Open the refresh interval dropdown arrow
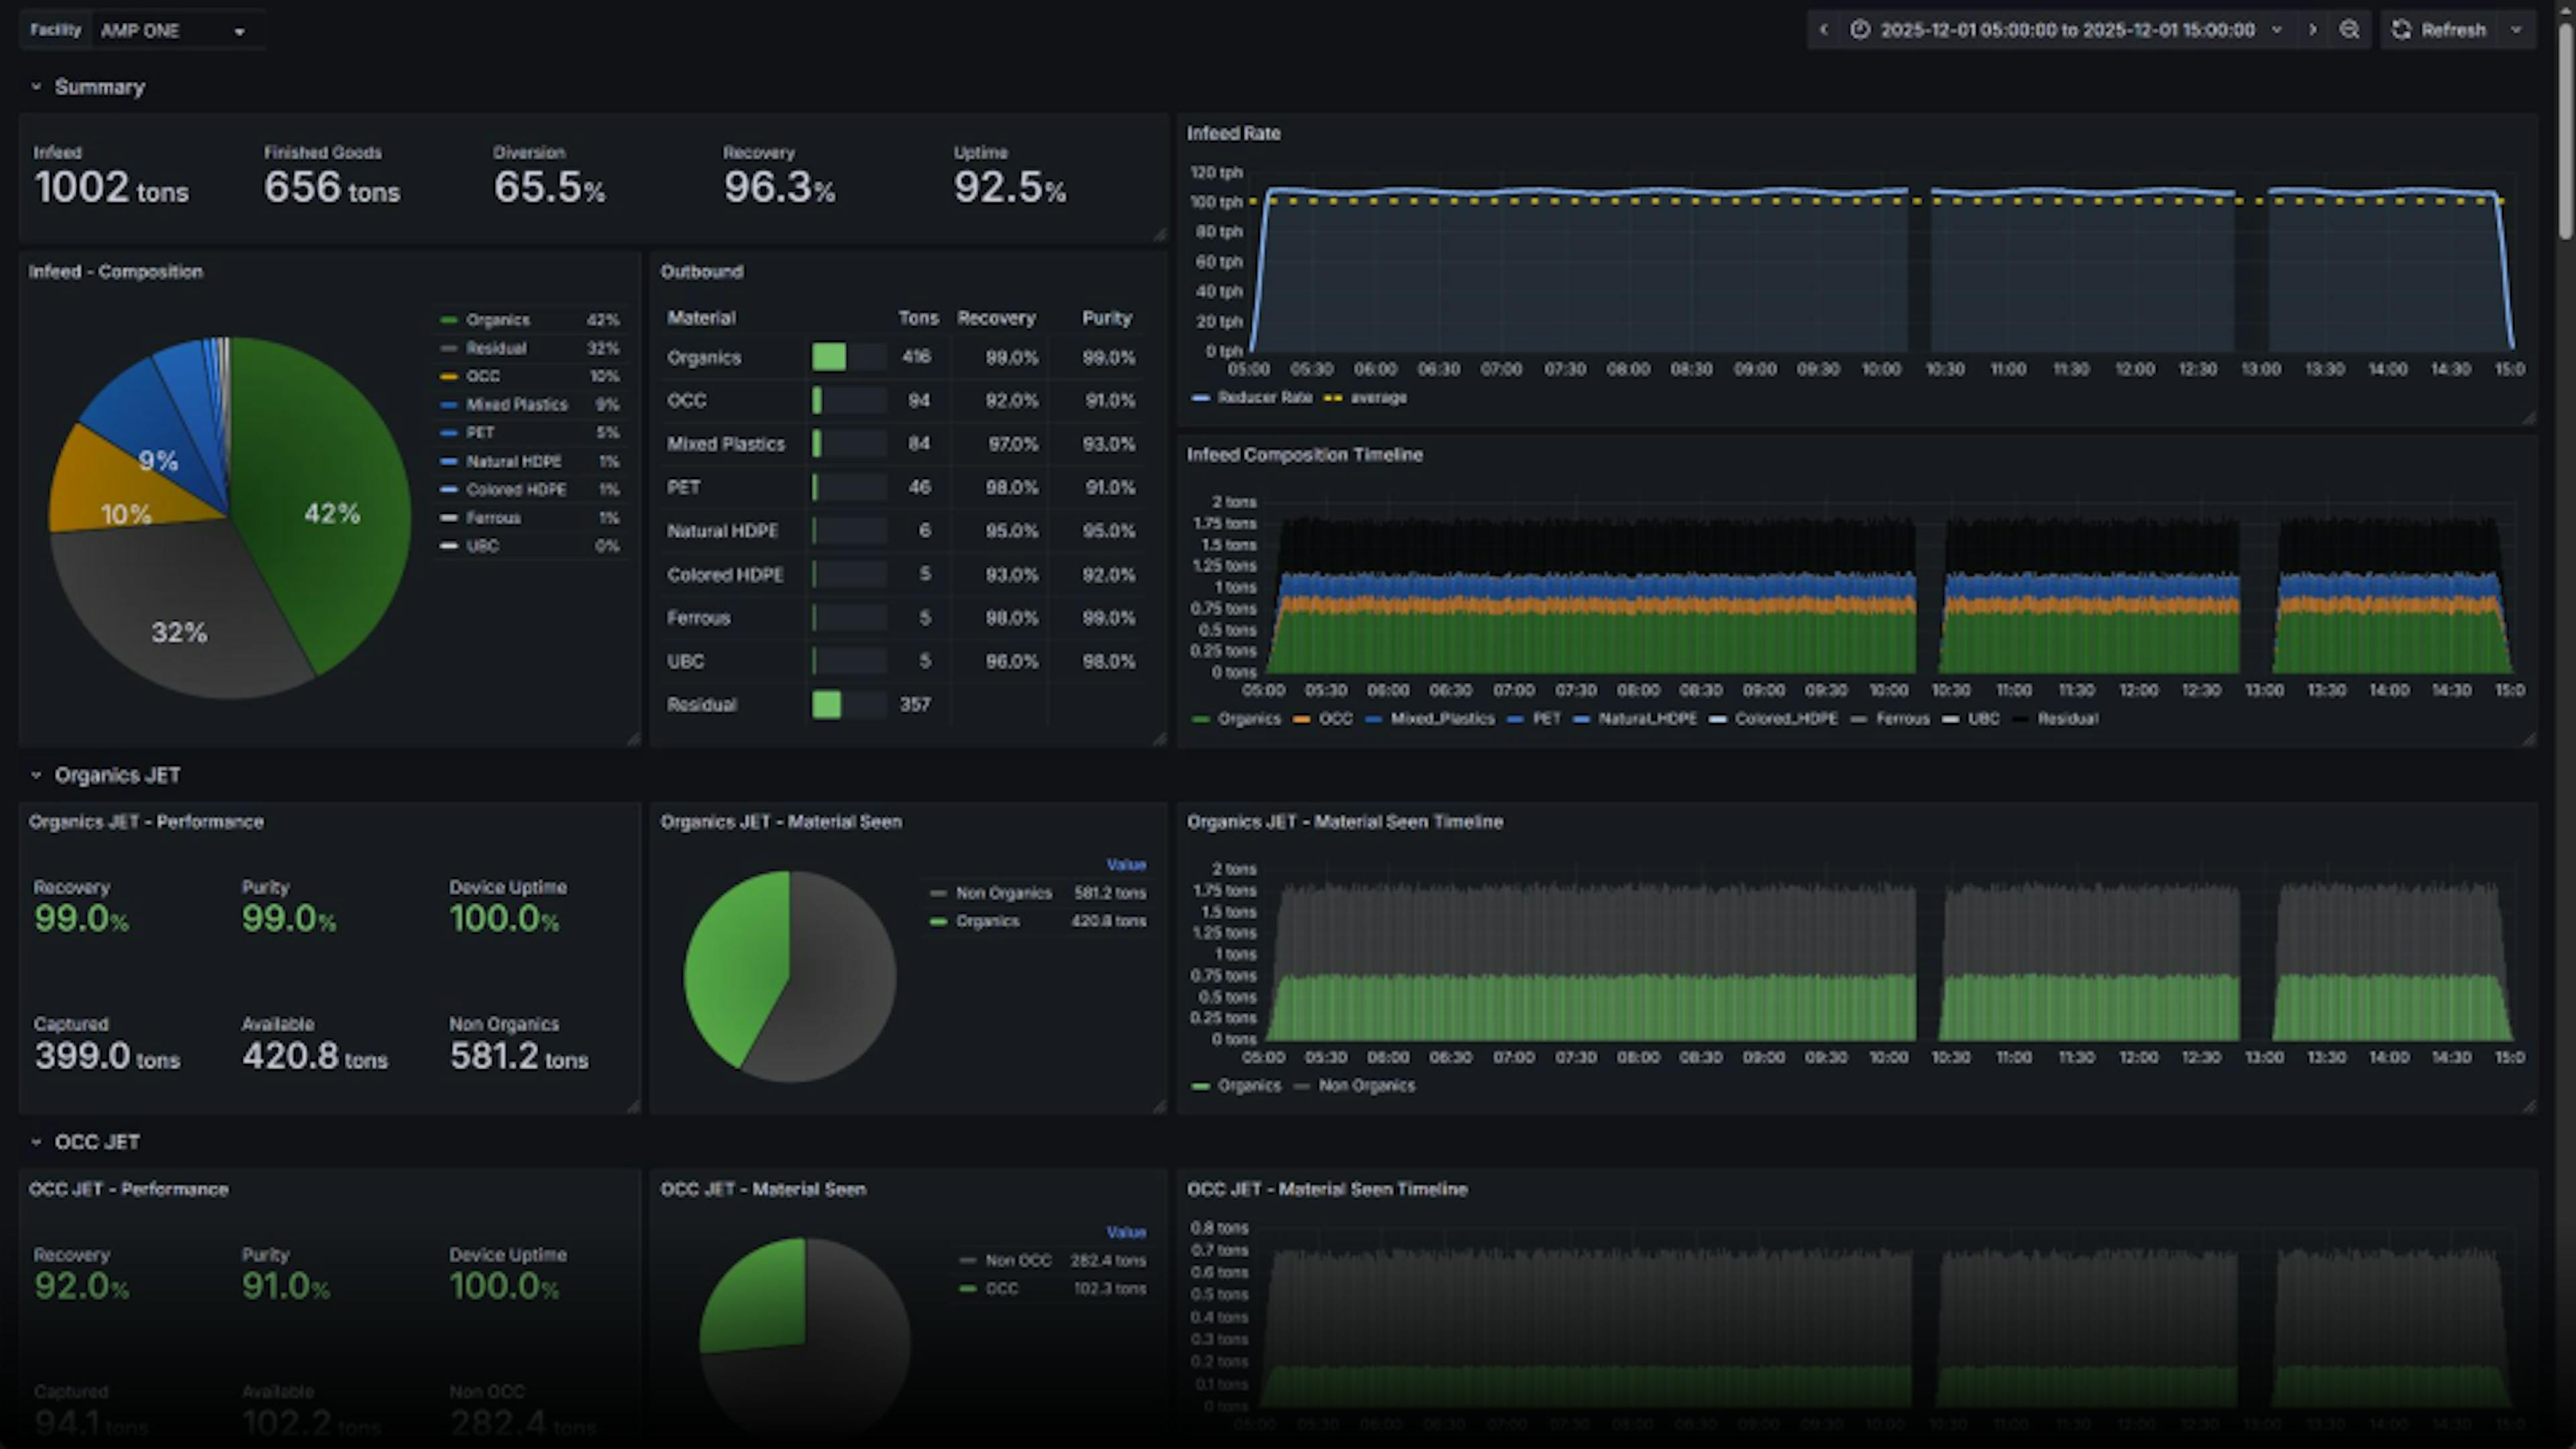 tap(2516, 30)
